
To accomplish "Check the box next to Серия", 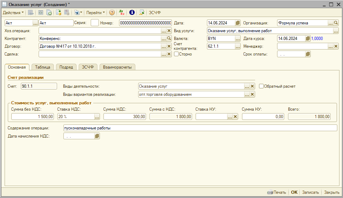I will point(95,23).
